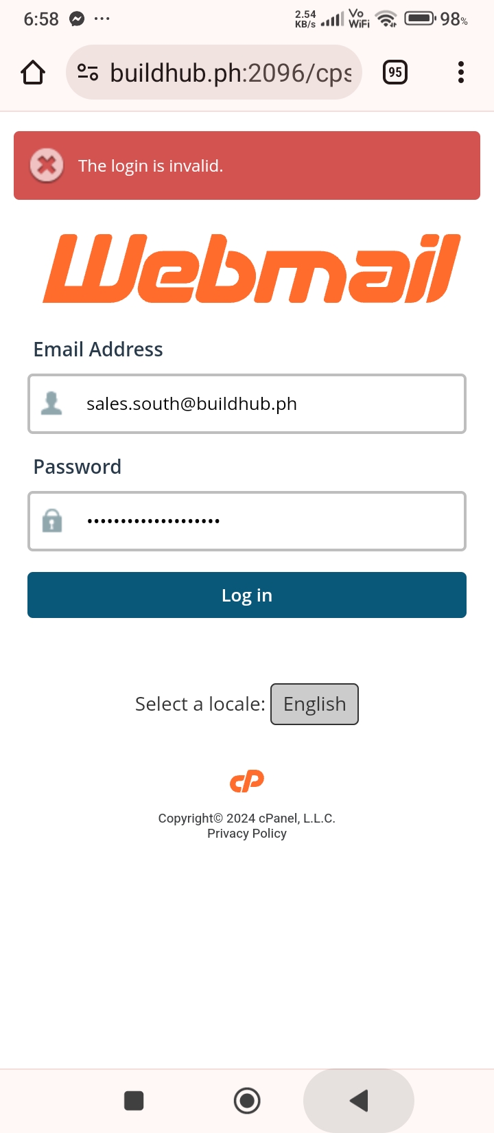The height and width of the screenshot is (1133, 494).
Task: Tap the Android back navigation button
Action: click(x=359, y=1101)
